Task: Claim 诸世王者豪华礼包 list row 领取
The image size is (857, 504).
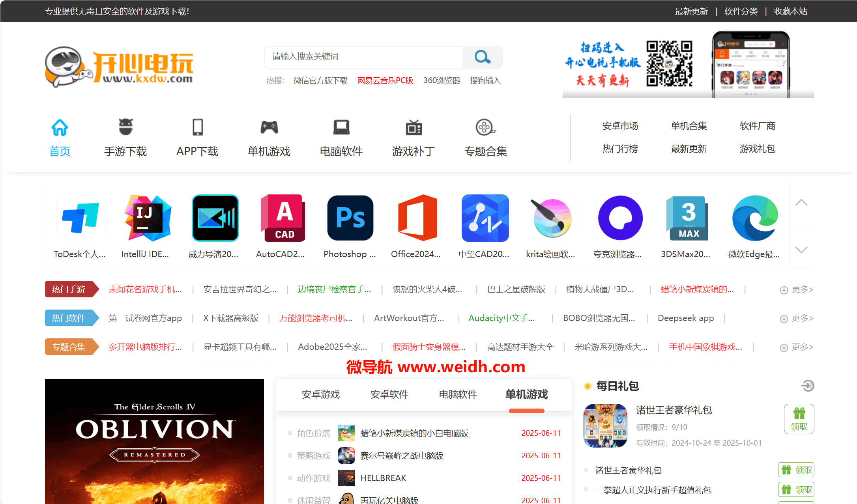Action: [x=796, y=470]
